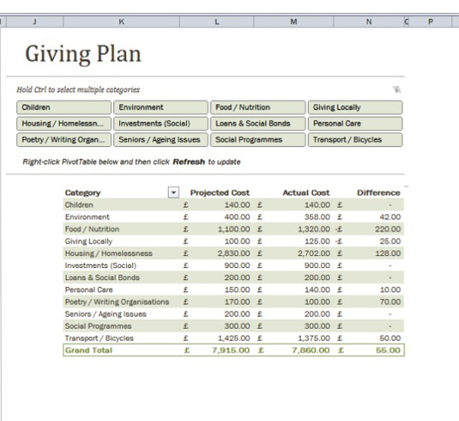Pick the Personal Care slicer item
Image resolution: width=459 pixels, height=421 pixels.
(x=355, y=124)
